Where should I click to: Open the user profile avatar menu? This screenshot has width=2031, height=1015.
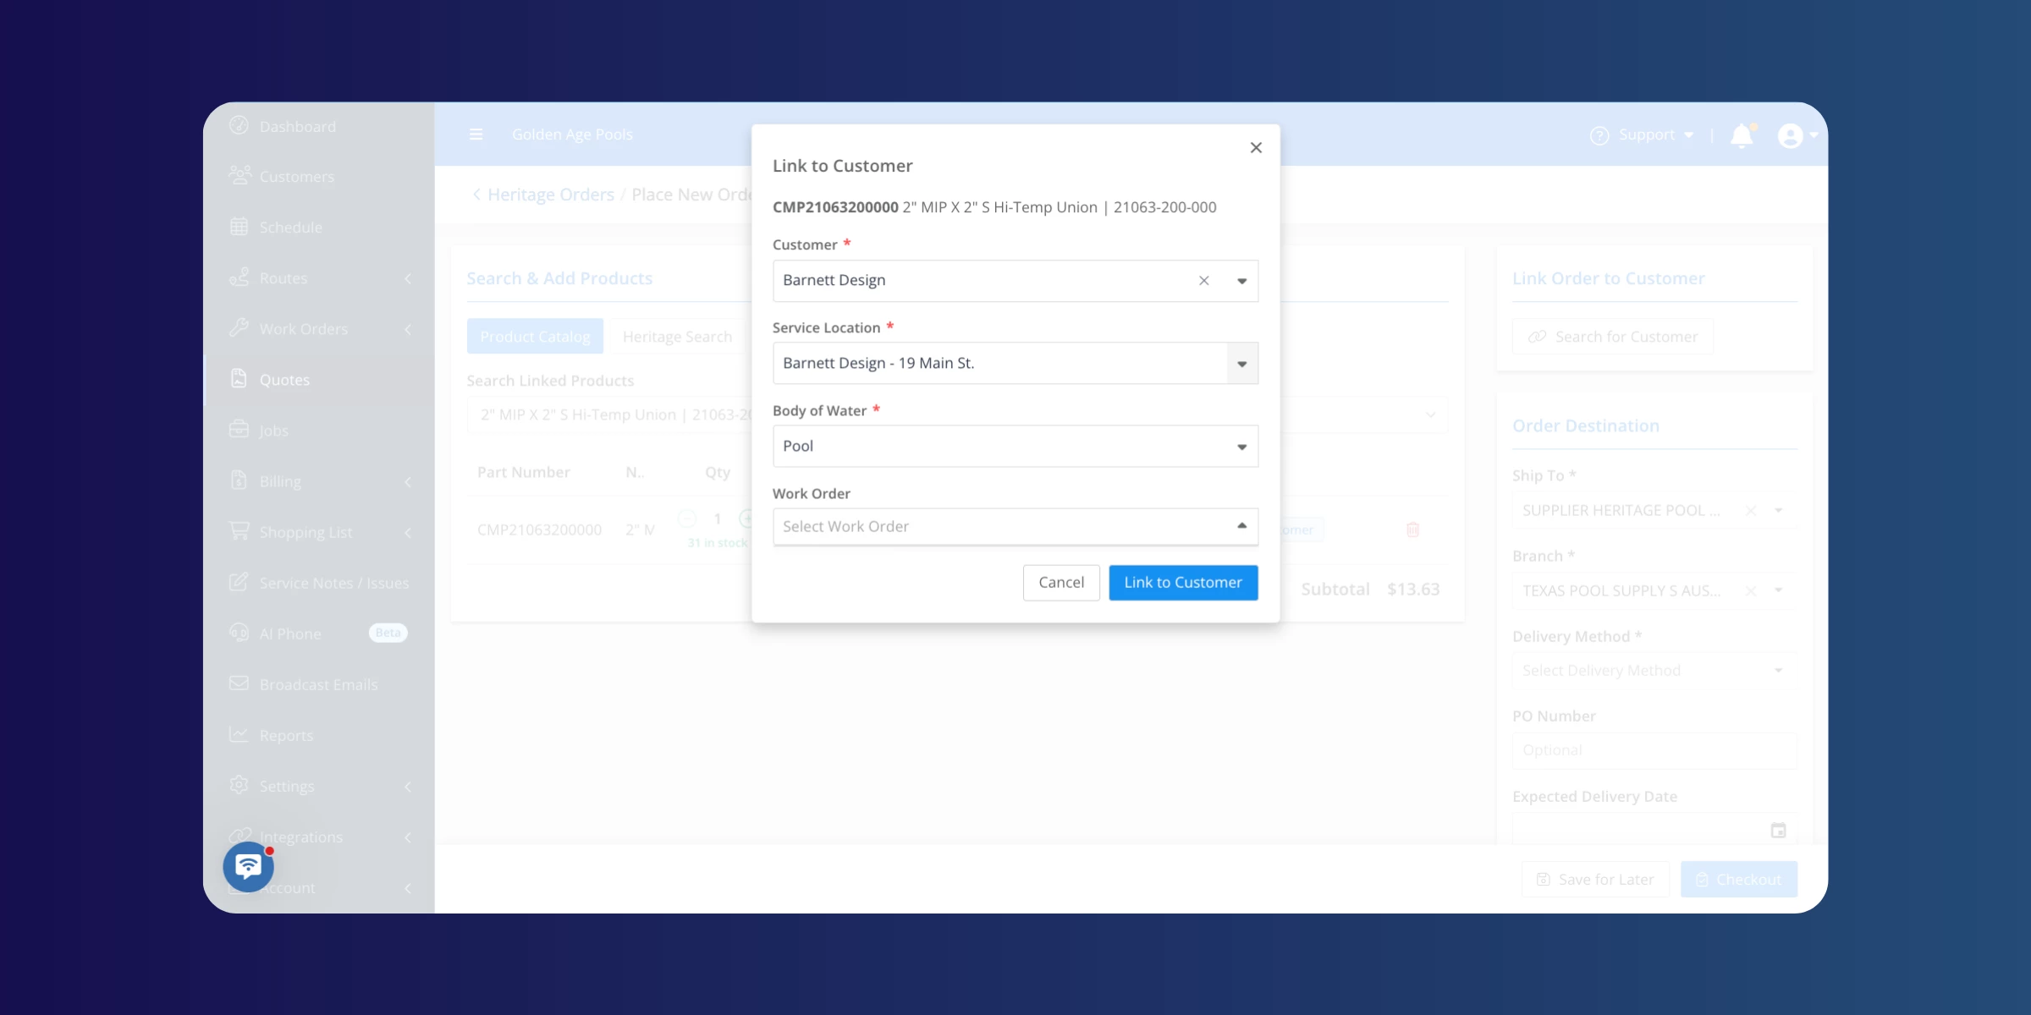point(1797,135)
